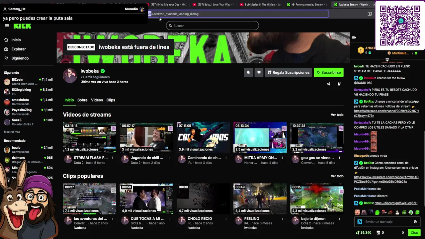Screen dimensions: 425x239
Task: Click Ver todo for Clips populares
Action: click(337, 176)
